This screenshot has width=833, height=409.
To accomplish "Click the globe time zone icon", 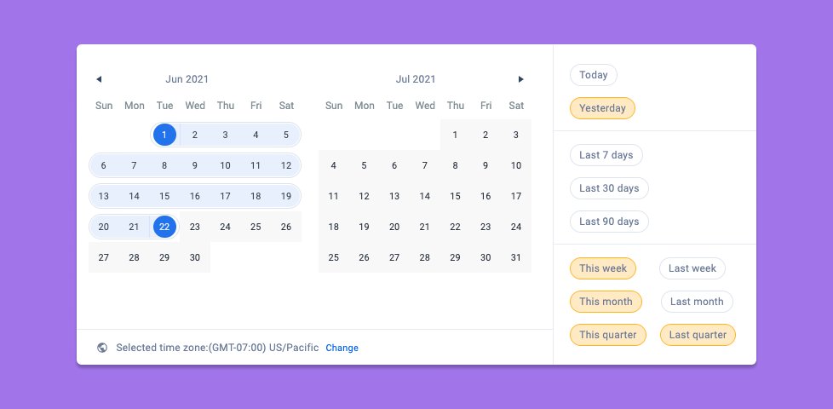I will tap(102, 348).
